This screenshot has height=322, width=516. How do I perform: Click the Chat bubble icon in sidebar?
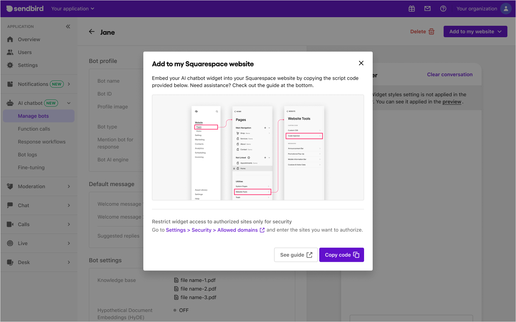coord(10,205)
